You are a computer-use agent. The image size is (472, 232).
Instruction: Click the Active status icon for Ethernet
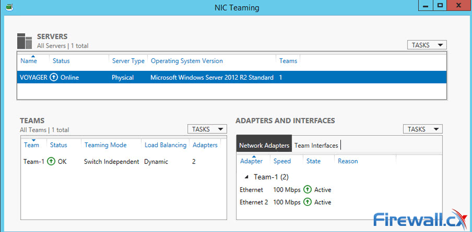click(x=308, y=190)
